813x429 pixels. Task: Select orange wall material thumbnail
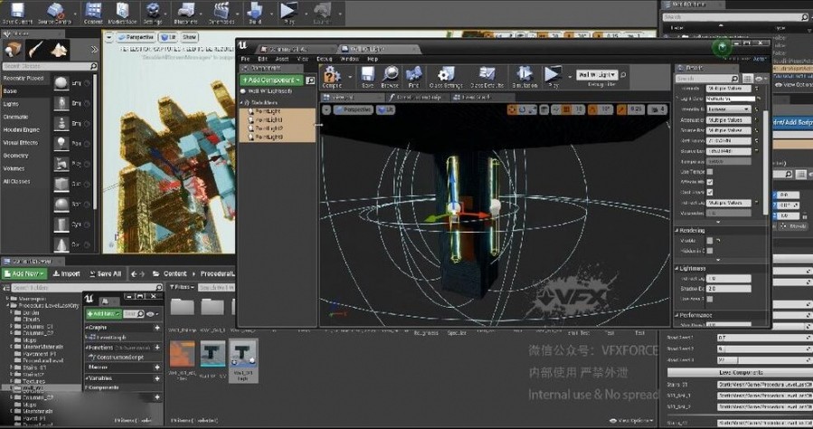[x=183, y=354]
